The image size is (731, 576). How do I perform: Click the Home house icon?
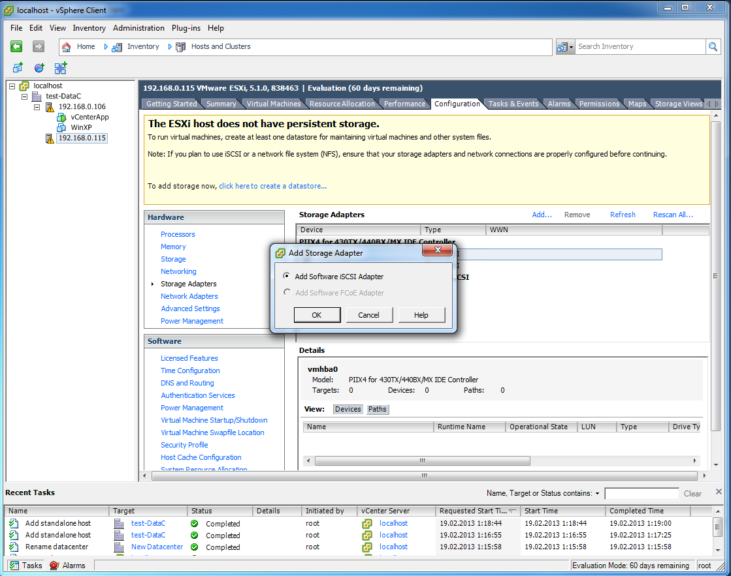[67, 46]
